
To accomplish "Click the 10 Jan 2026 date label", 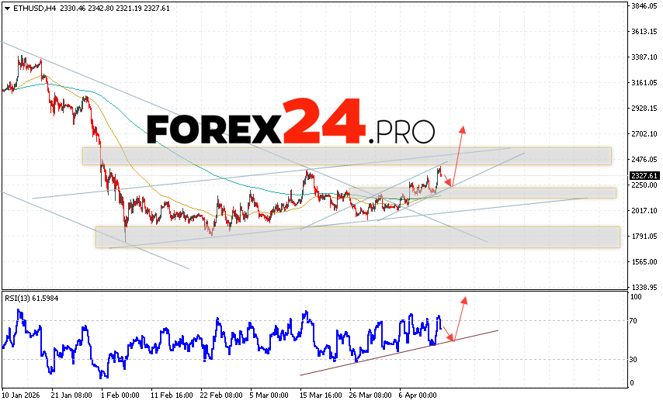I will (x=21, y=394).
